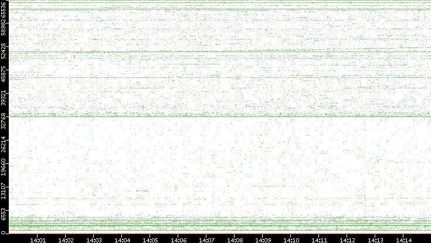Click the 14:05 time axis label
The height and width of the screenshot is (243, 431).
coord(150,239)
